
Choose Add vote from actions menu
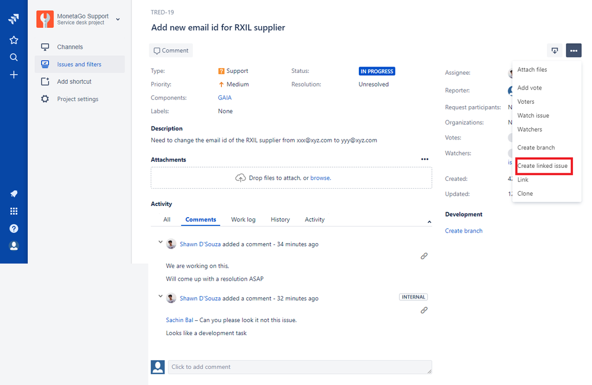[529, 88]
